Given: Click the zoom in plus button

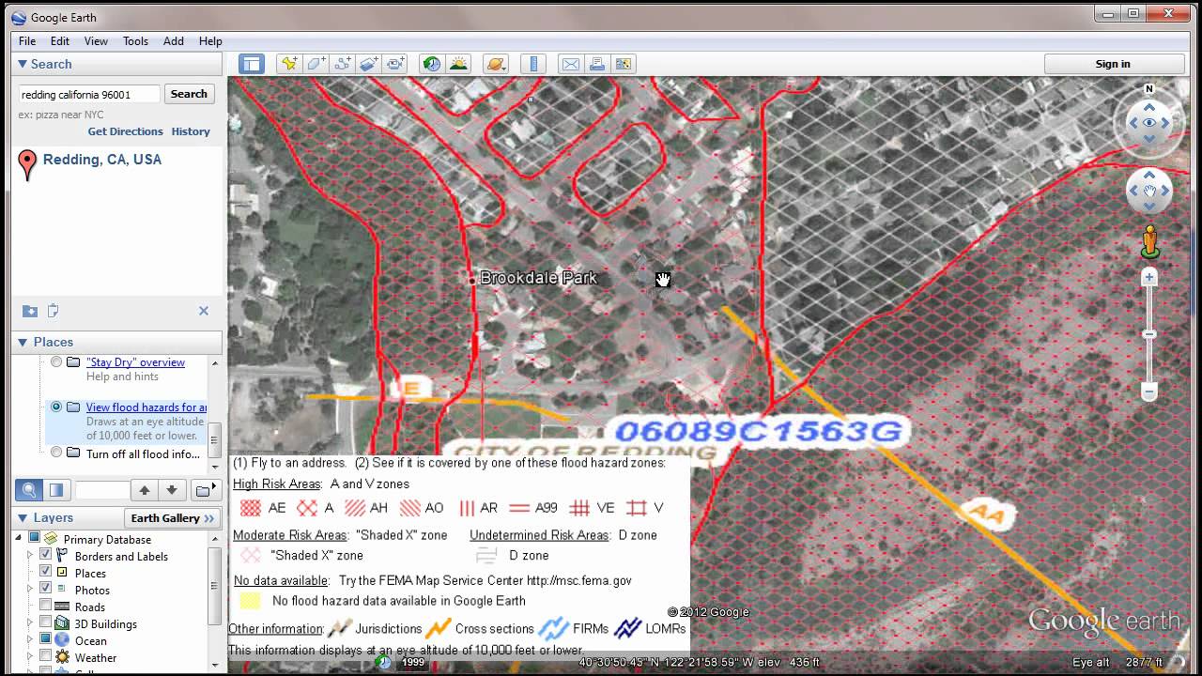Looking at the screenshot, I should 1149,278.
